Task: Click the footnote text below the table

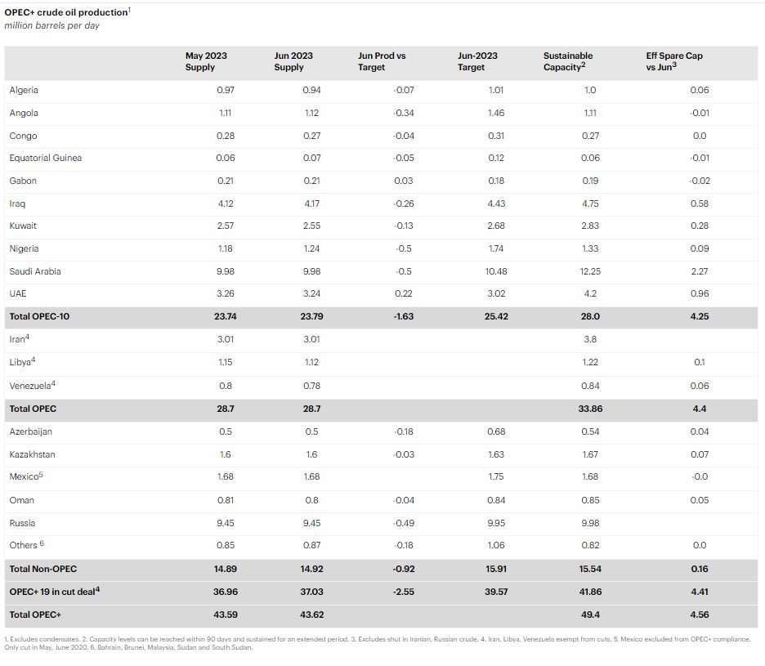Action: click(x=376, y=643)
